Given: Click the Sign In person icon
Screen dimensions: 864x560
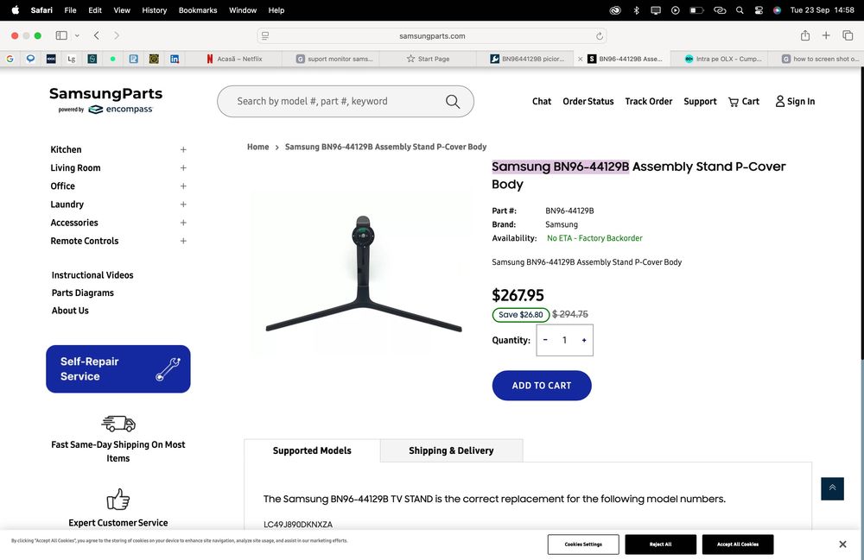Looking at the screenshot, I should (780, 102).
